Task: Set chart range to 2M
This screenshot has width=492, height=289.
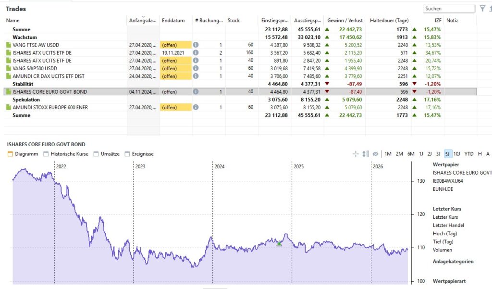Action: (399, 154)
